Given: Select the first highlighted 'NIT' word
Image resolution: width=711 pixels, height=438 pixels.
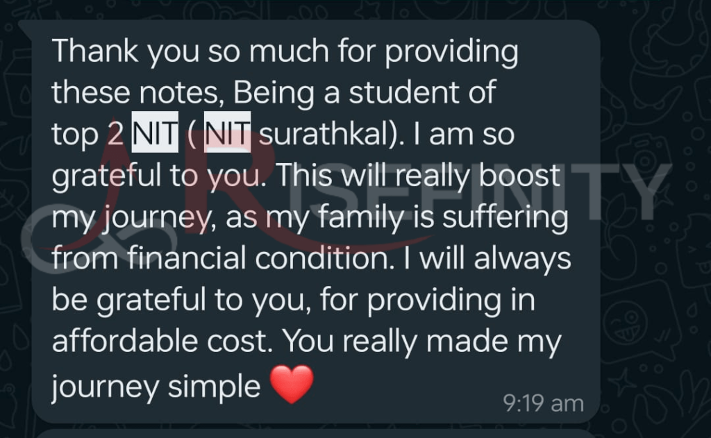Looking at the screenshot, I should (x=156, y=135).
